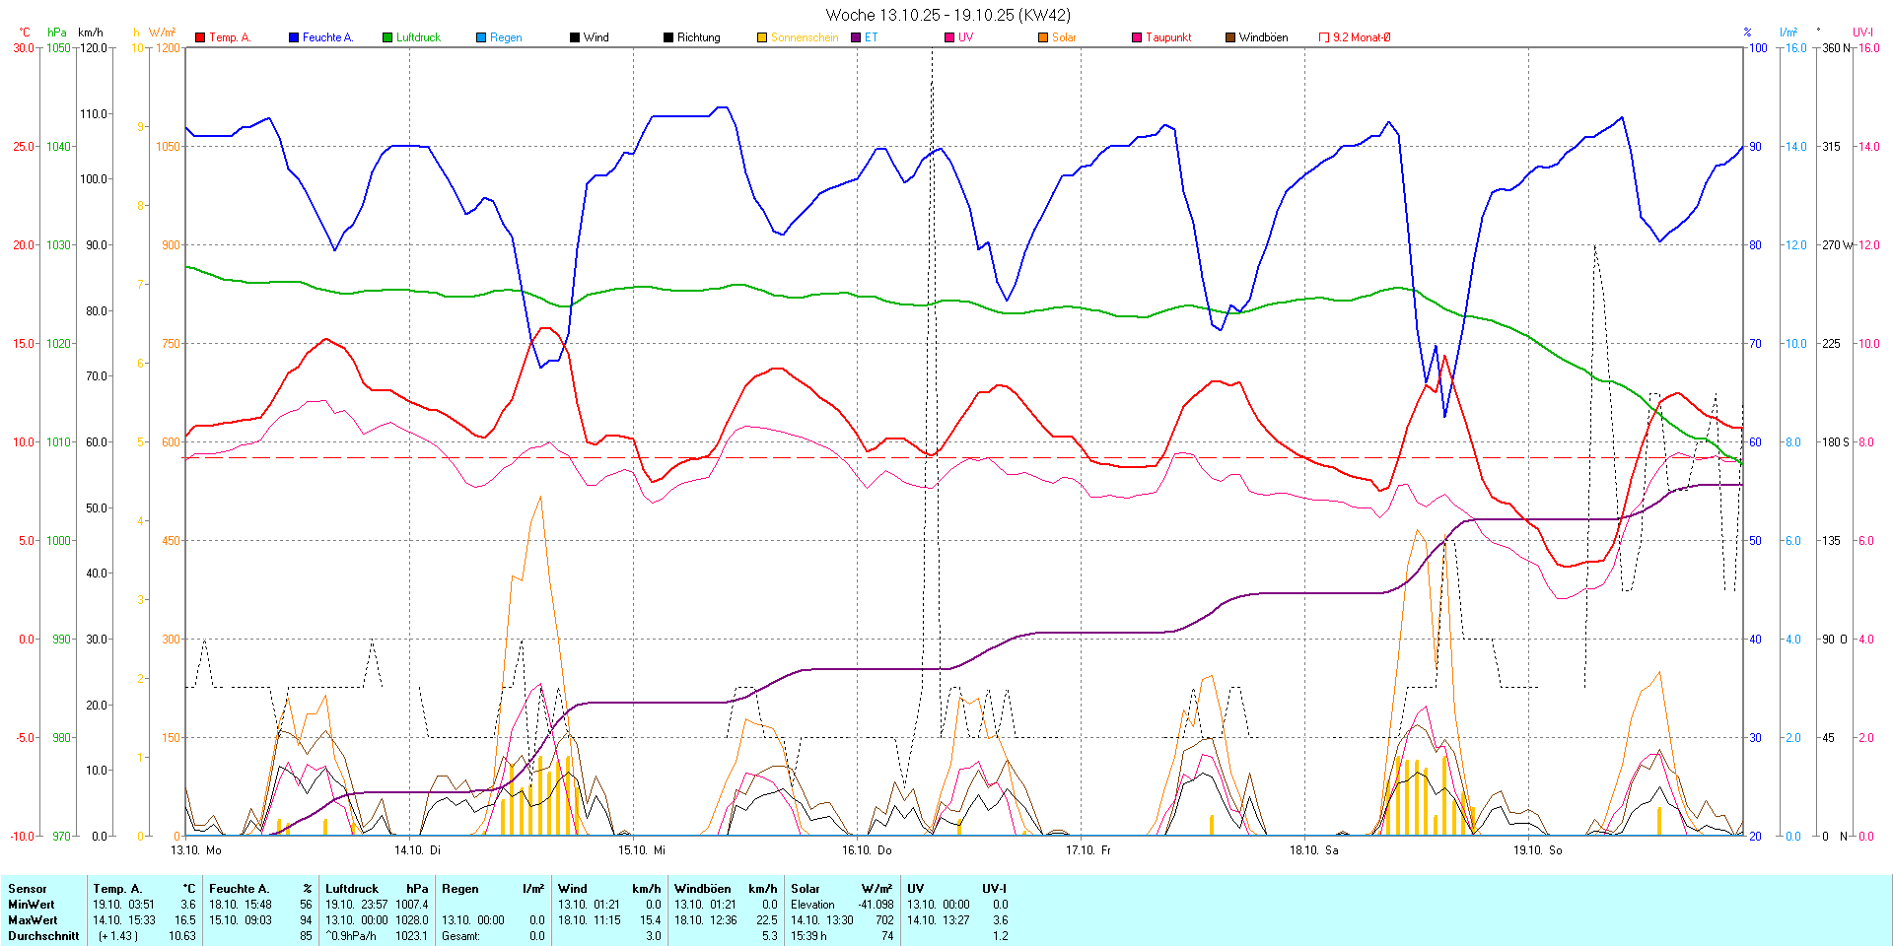Click the red Temp. A. legend swatch
Image resolution: width=1893 pixels, height=946 pixels.
click(200, 37)
